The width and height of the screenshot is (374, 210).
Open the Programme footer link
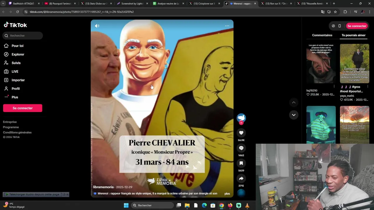(x=11, y=127)
